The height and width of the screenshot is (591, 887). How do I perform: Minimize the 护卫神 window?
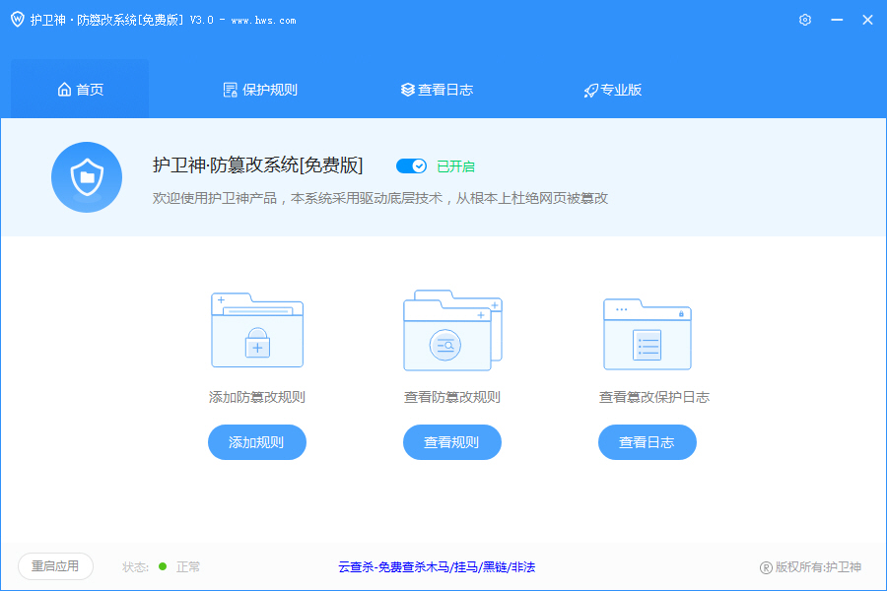point(837,20)
